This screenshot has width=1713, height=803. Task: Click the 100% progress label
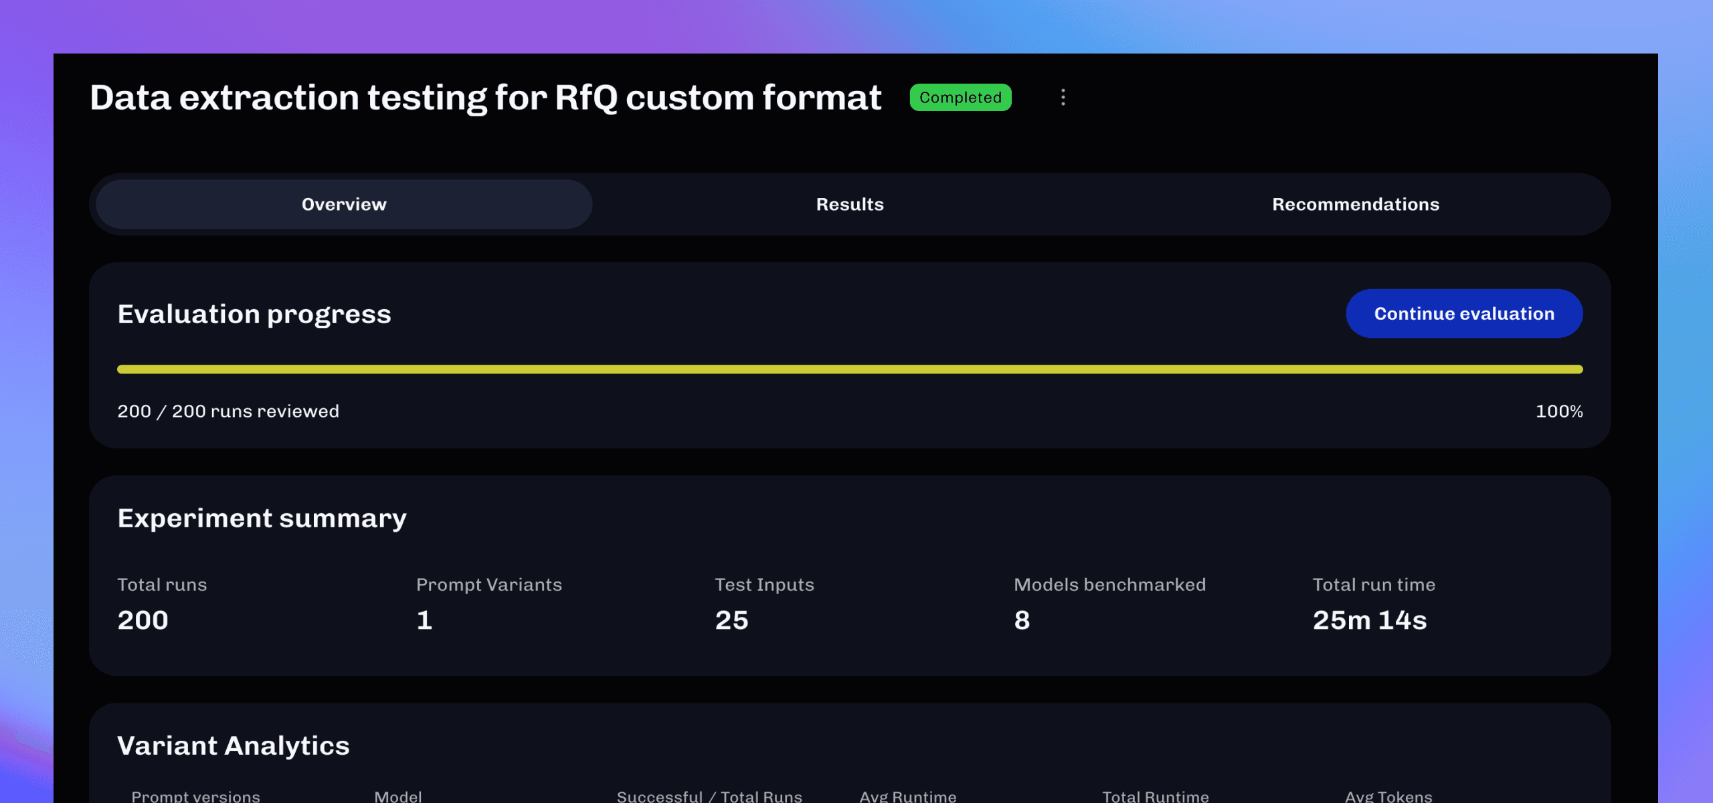[x=1559, y=411]
